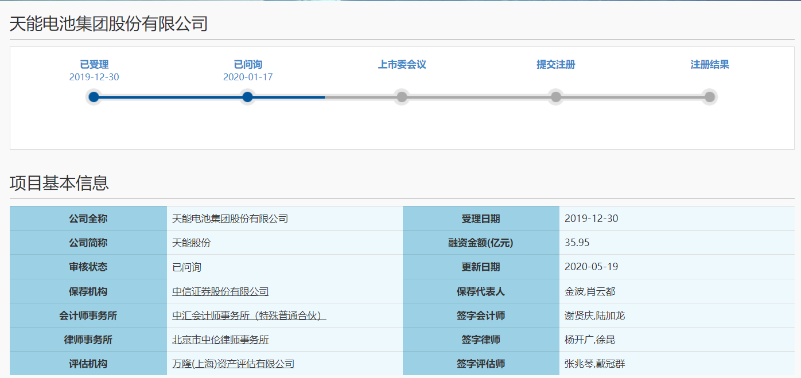
Task: Click the 提交注册 stage circle marker
Action: coord(555,97)
